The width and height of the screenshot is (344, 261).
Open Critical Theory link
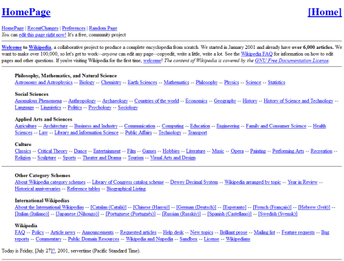pyautogui.click(x=52, y=151)
